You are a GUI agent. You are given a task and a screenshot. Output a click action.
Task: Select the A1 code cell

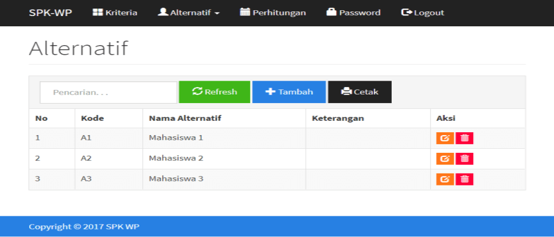[x=86, y=138]
